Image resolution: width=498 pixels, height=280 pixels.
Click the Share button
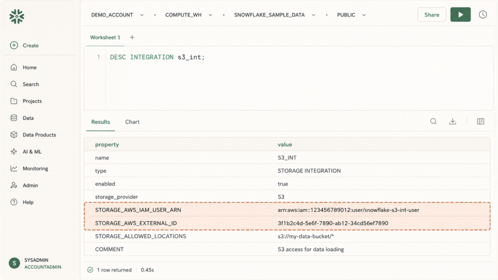coord(432,15)
